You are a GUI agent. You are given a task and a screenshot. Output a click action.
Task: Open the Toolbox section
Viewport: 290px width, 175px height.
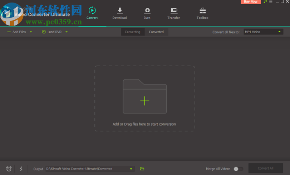point(203,13)
